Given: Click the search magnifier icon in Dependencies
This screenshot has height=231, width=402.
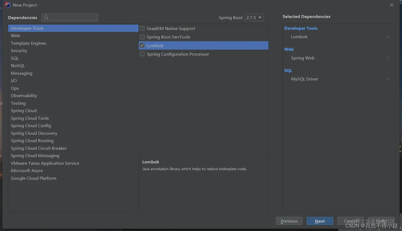Looking at the screenshot, I should [x=46, y=17].
